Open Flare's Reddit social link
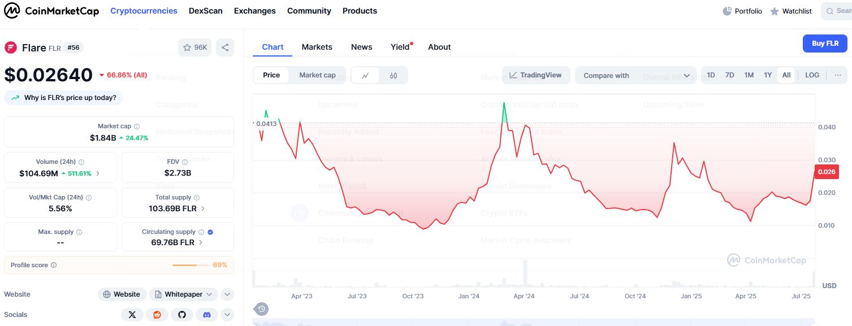This screenshot has width=852, height=326. [x=157, y=315]
